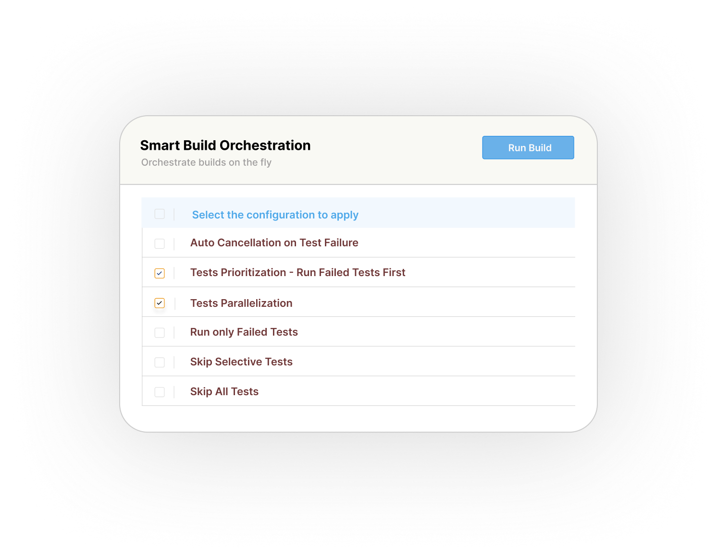Click the Smart Build Orchestration heading

click(225, 145)
